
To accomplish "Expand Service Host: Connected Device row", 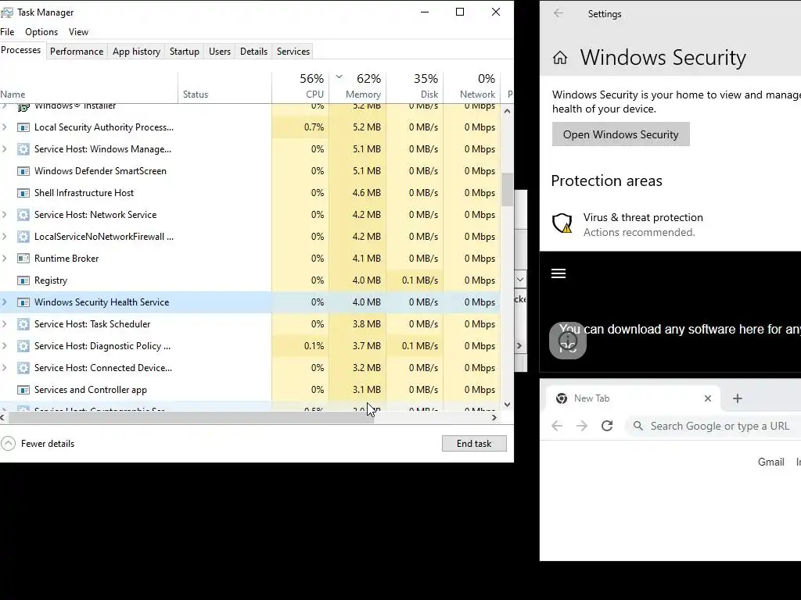I will coord(5,368).
